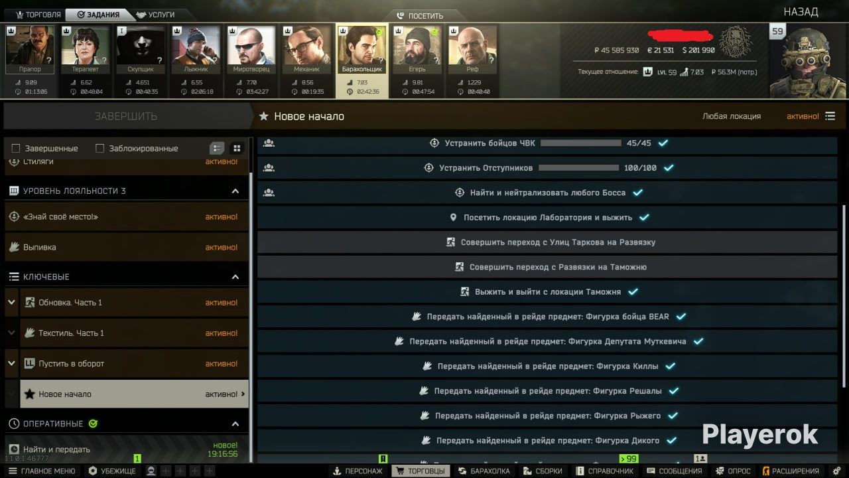Go to УБЕЖИЩЕ from the bottom bar
The height and width of the screenshot is (478, 849).
coord(112,471)
